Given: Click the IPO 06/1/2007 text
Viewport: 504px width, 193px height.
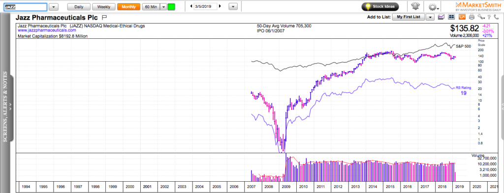Looking at the screenshot, I should pyautogui.click(x=271, y=31).
